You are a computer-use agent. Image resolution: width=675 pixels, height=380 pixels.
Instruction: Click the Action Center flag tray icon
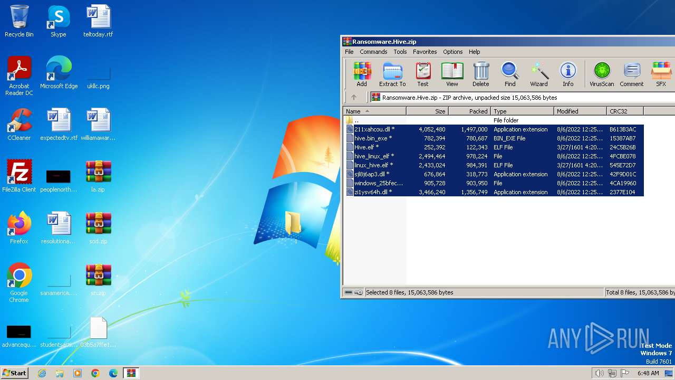[x=625, y=373]
